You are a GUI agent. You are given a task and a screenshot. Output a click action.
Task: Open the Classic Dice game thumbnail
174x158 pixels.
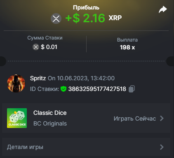tap(17, 118)
